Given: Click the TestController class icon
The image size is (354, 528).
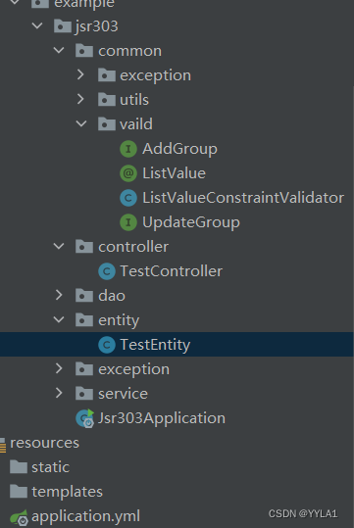Looking at the screenshot, I should pyautogui.click(x=107, y=271).
